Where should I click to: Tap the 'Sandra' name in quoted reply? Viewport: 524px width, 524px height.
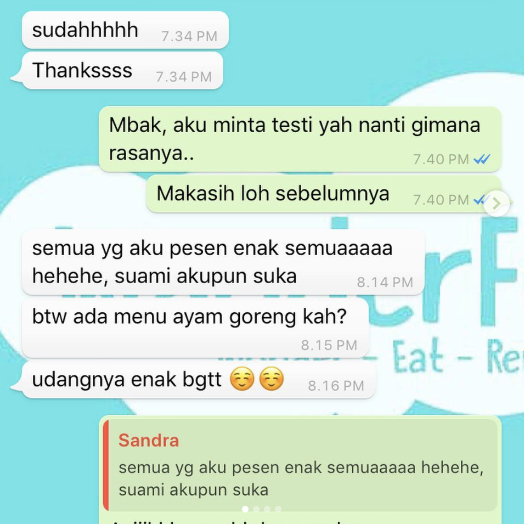pyautogui.click(x=149, y=440)
